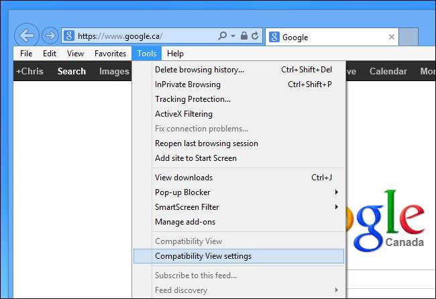Open the Favorites menu
Image resolution: width=436 pixels, height=299 pixels.
pos(110,54)
